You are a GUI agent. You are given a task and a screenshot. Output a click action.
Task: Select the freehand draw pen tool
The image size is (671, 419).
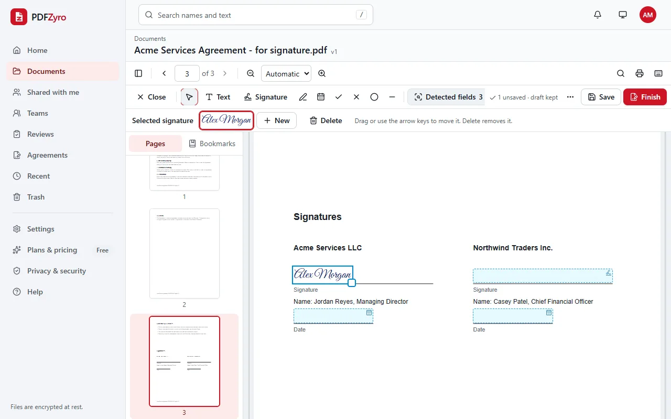(303, 97)
